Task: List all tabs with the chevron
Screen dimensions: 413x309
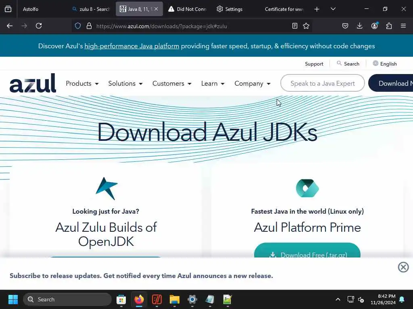Action: (x=333, y=9)
